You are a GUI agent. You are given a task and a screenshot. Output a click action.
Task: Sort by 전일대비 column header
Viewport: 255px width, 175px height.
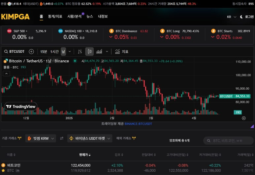pyautogui.click(x=149, y=155)
